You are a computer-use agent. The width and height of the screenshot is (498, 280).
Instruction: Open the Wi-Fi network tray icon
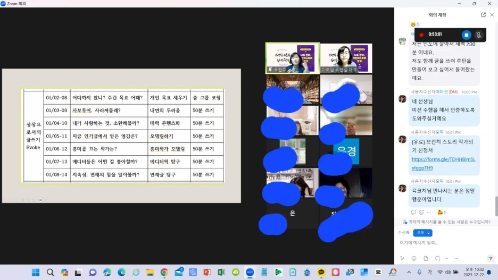440,273
